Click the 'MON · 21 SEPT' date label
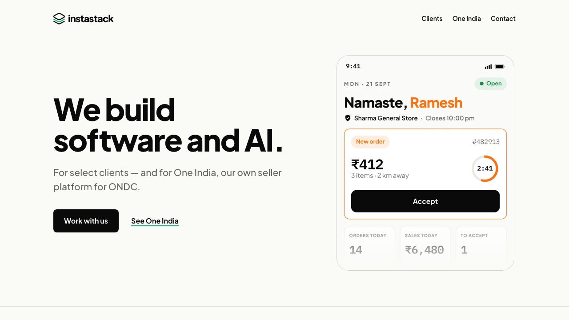 click(x=367, y=84)
